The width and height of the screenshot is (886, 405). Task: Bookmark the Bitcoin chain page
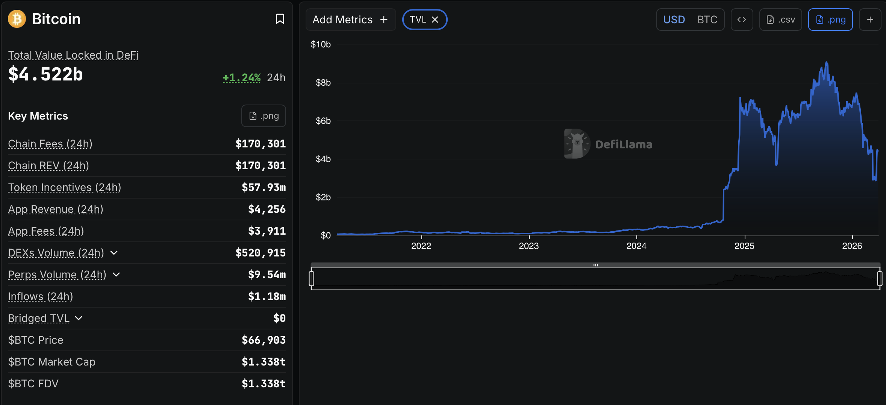coord(280,18)
